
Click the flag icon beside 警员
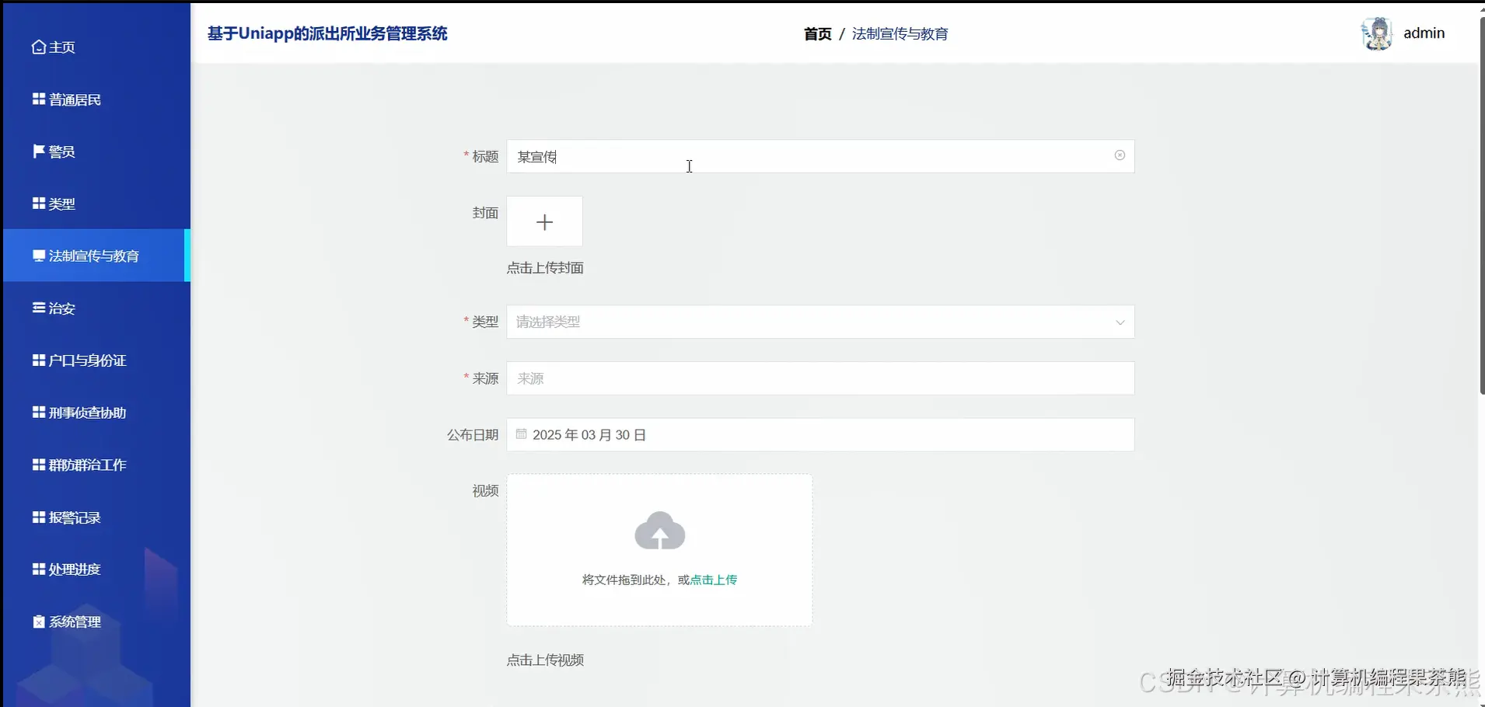click(39, 151)
